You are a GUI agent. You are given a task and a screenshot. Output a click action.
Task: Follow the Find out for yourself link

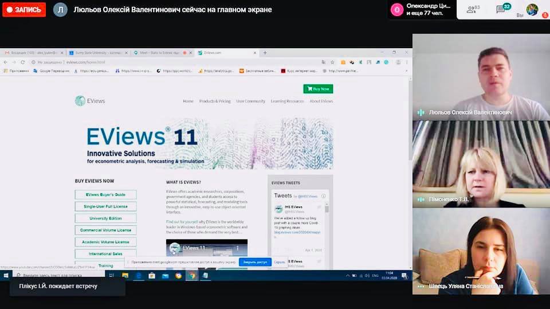(182, 222)
